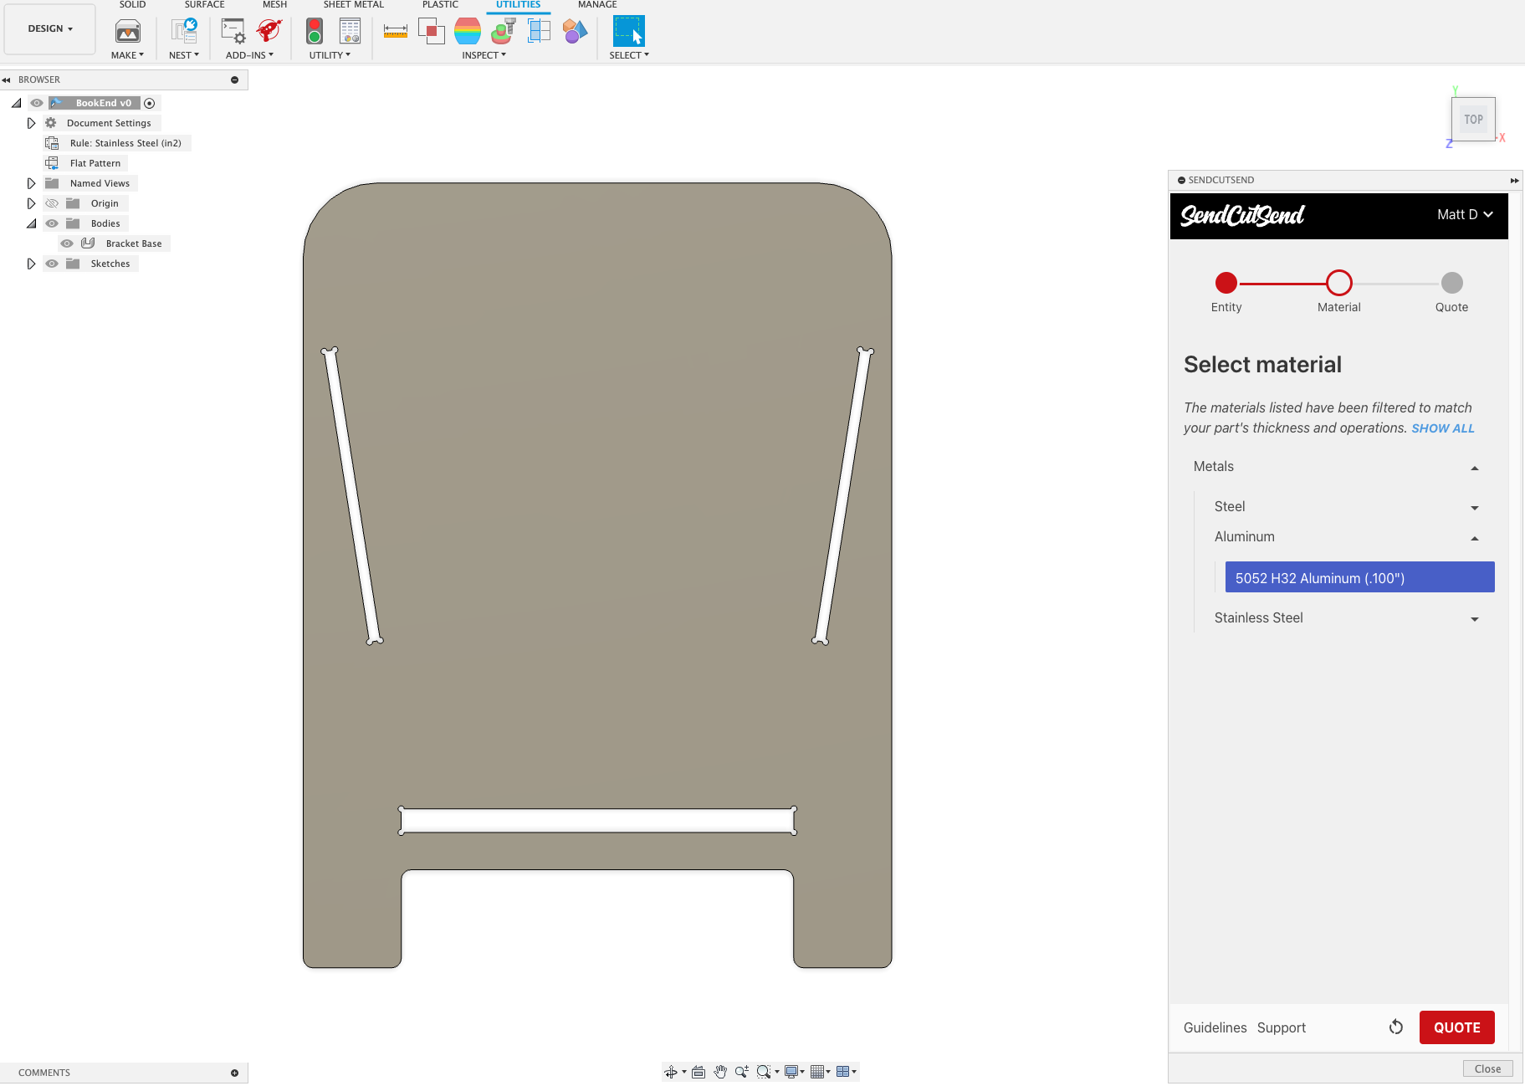Click the red QUOTE button
1525x1086 pixels.
[1456, 1027]
